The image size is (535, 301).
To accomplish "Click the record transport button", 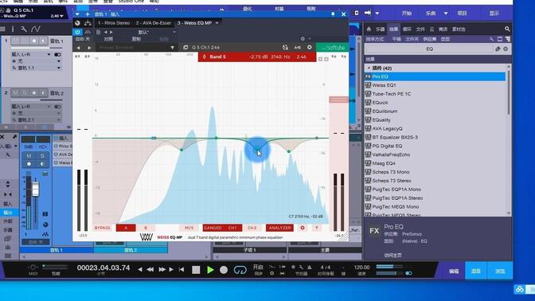I will click(224, 270).
